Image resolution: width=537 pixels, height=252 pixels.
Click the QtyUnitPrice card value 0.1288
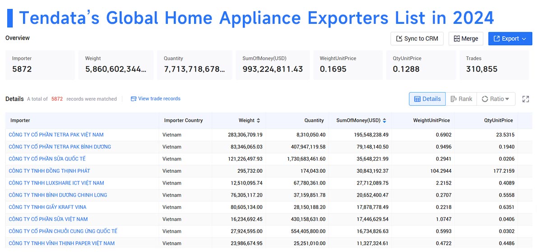(406, 69)
